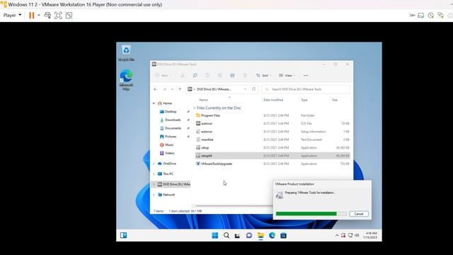453x255 pixels.
Task: Click Cancel in VMware Product Installation dialog
Action: point(359,214)
